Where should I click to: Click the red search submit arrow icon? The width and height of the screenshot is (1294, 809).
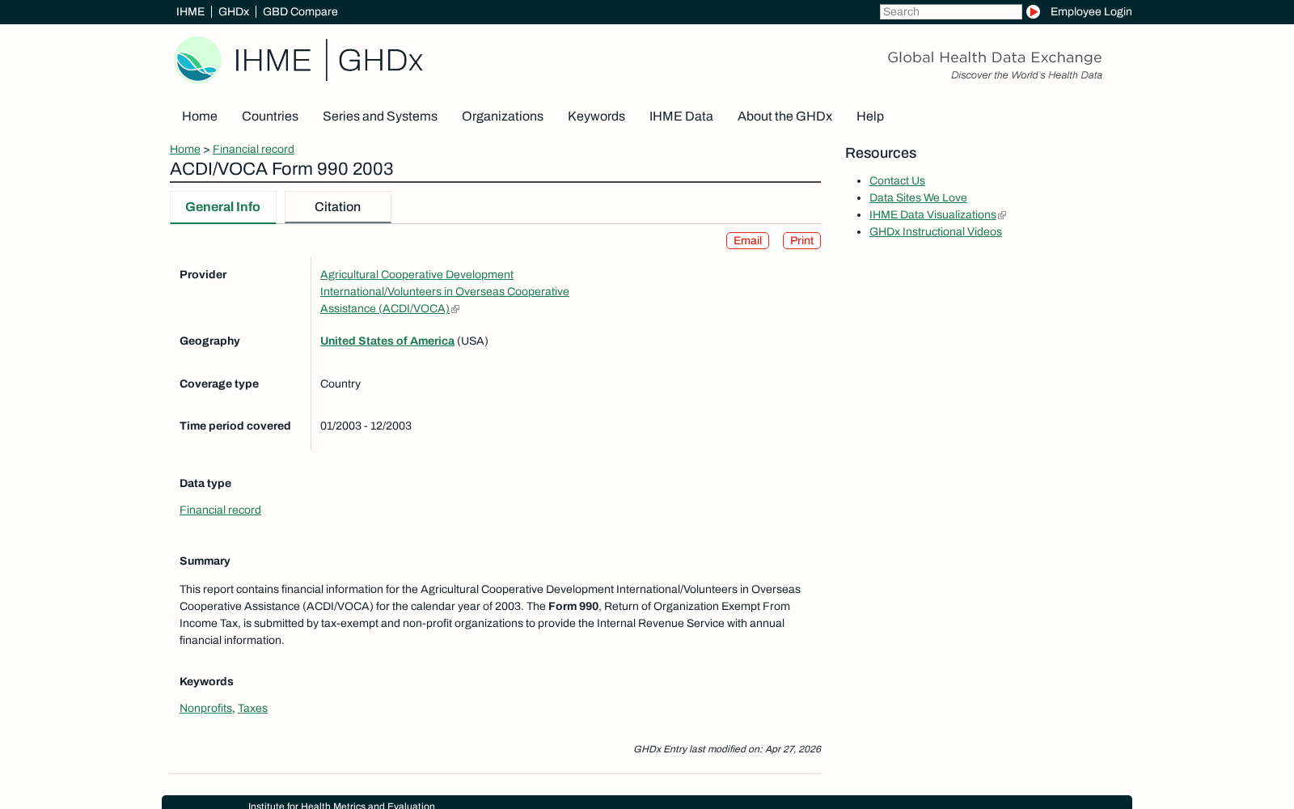pyautogui.click(x=1033, y=11)
